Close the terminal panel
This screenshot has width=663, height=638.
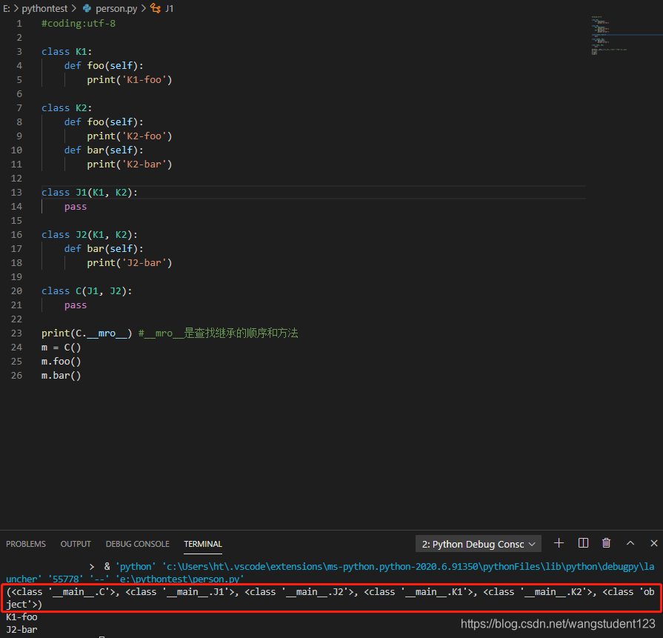point(653,543)
